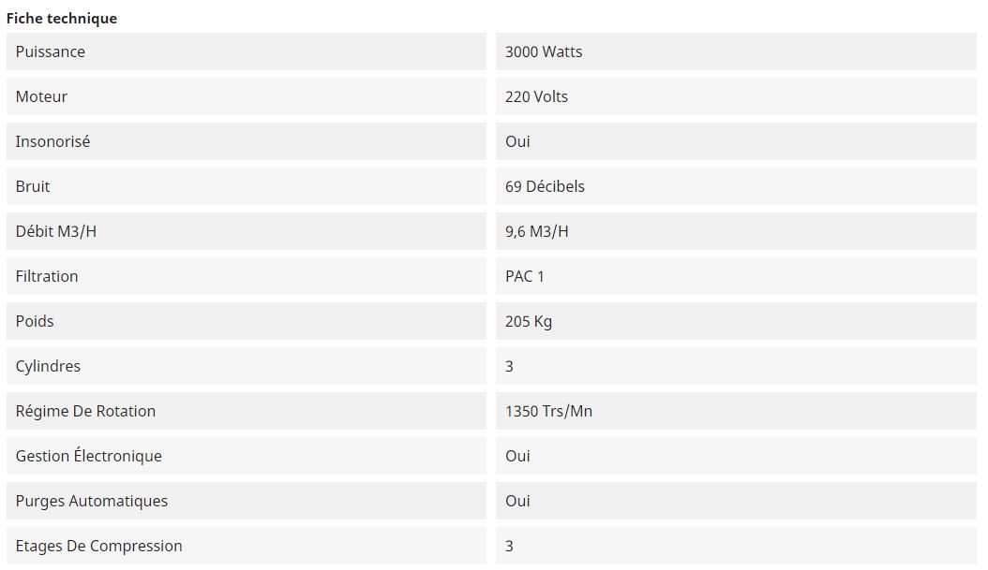Select the 205 Kg value
Viewport: 988px width, 570px height.
529,322
